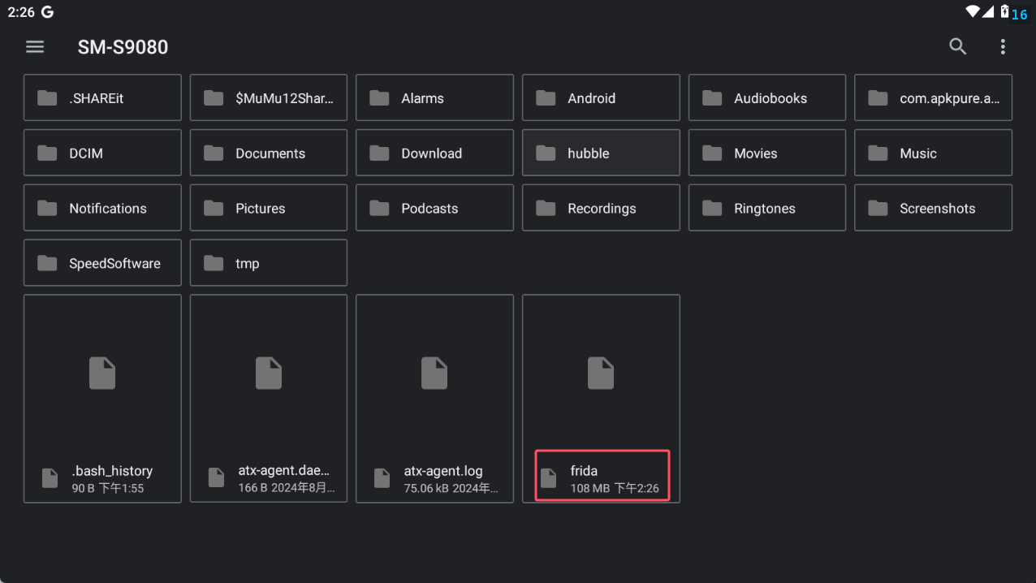Image resolution: width=1036 pixels, height=583 pixels.
Task: Open the three-dot overflow menu
Action: pos(1003,47)
